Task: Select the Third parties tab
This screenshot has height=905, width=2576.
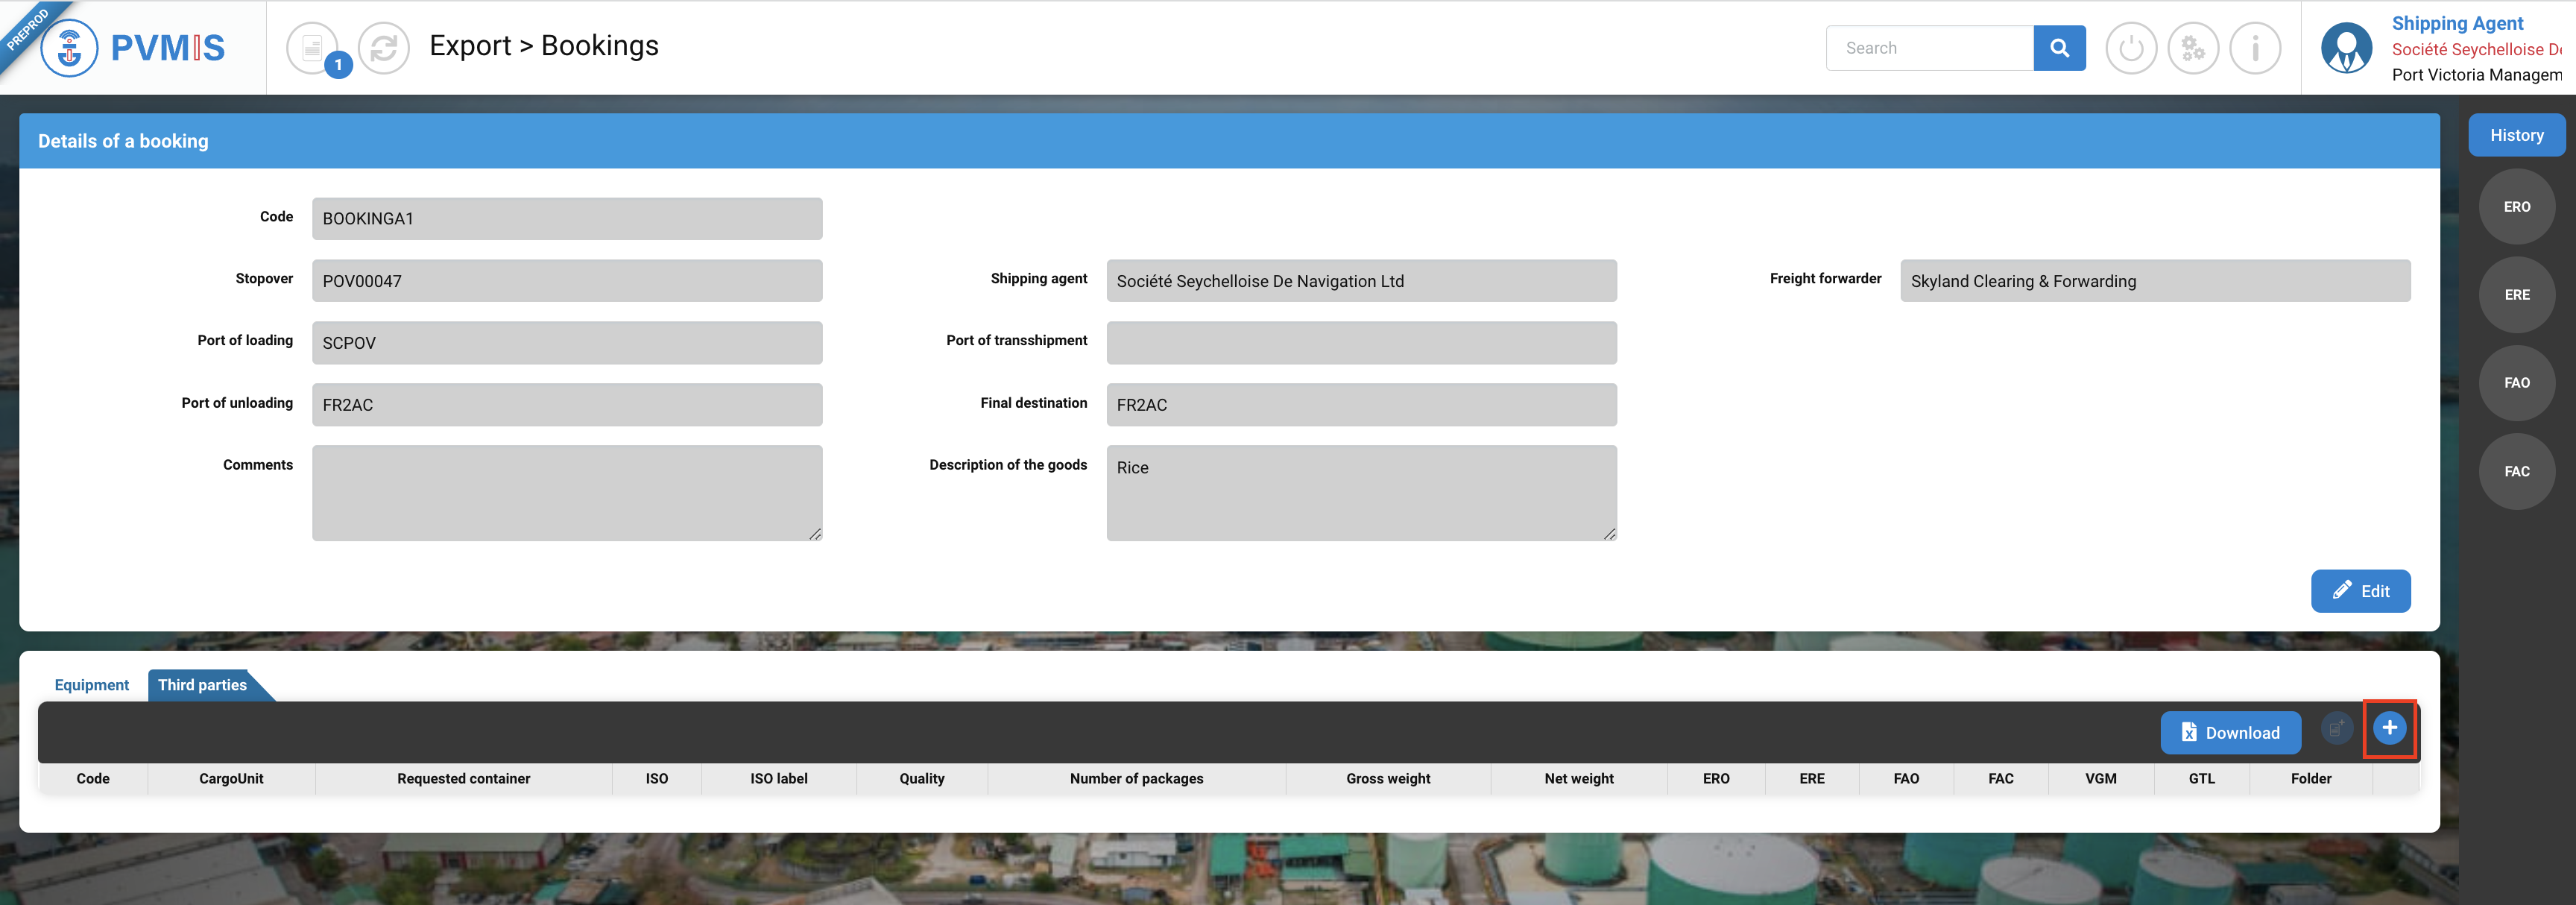Action: pos(202,685)
